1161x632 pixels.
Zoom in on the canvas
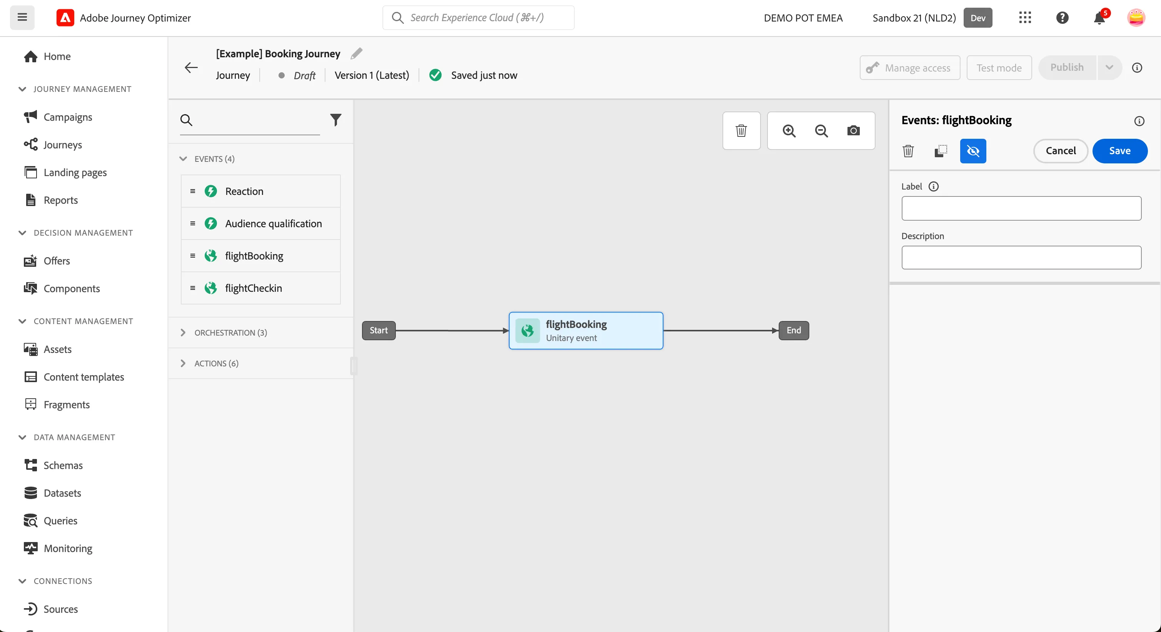[x=789, y=131]
